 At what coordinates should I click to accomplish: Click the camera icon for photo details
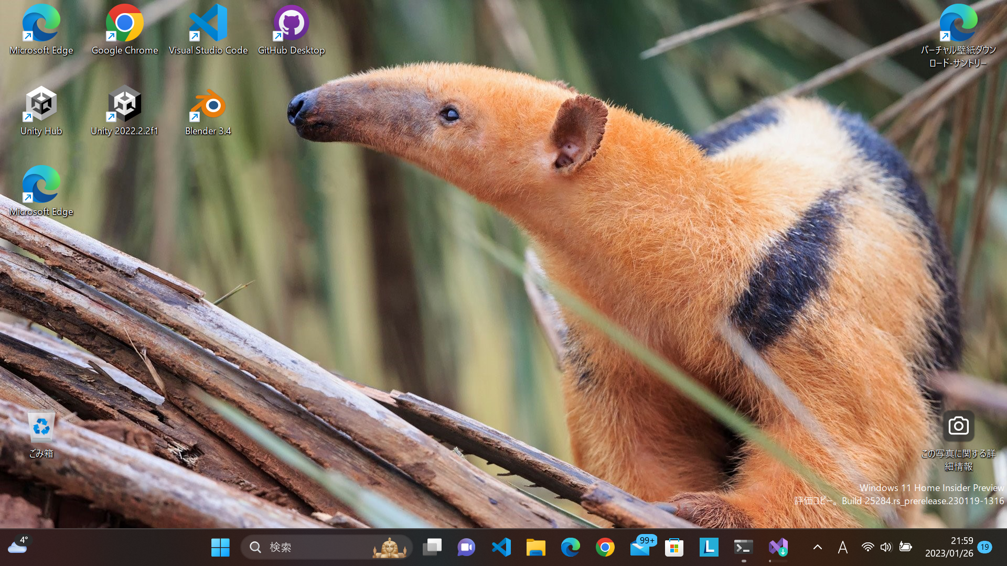(x=958, y=426)
